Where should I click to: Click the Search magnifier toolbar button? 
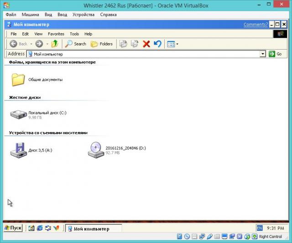click(x=76, y=44)
